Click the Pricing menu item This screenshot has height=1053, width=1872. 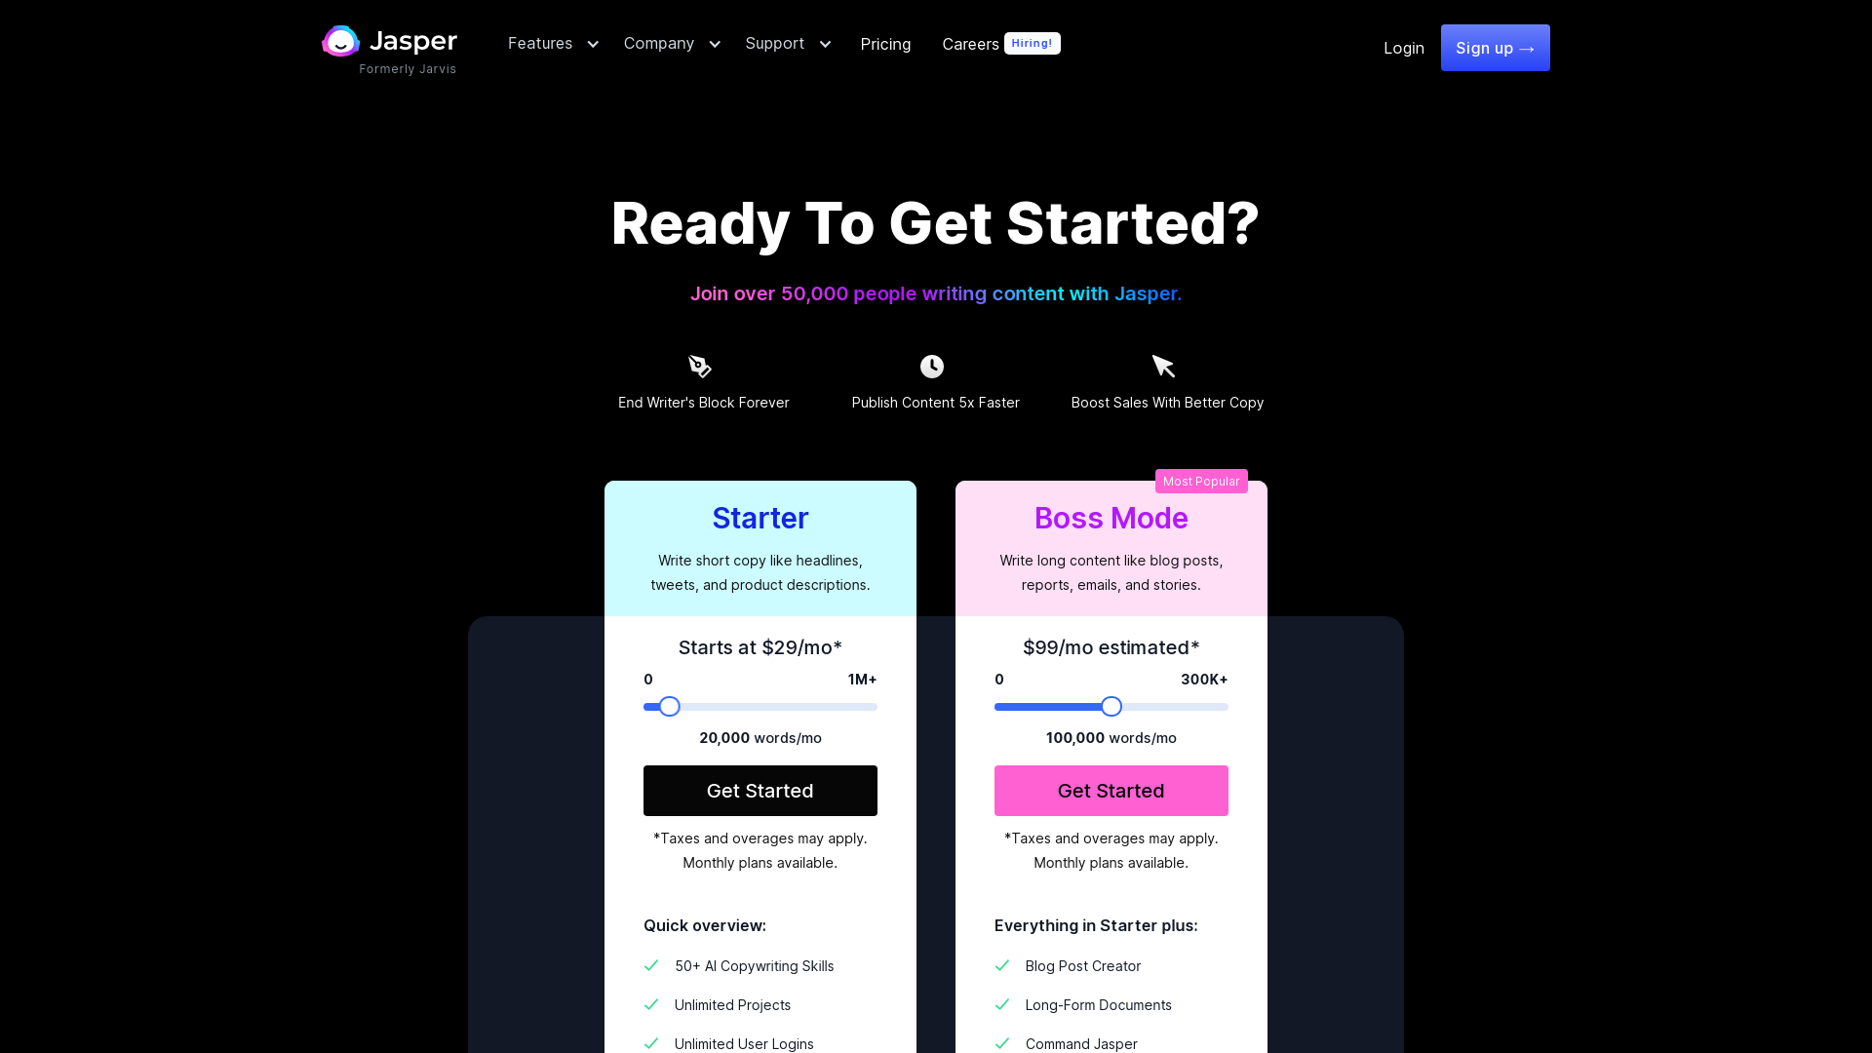tap(886, 44)
